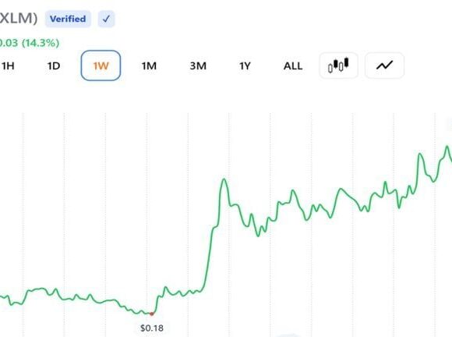This screenshot has width=452, height=337.
Task: Click the green 14.3% price change
Action: click(41, 43)
